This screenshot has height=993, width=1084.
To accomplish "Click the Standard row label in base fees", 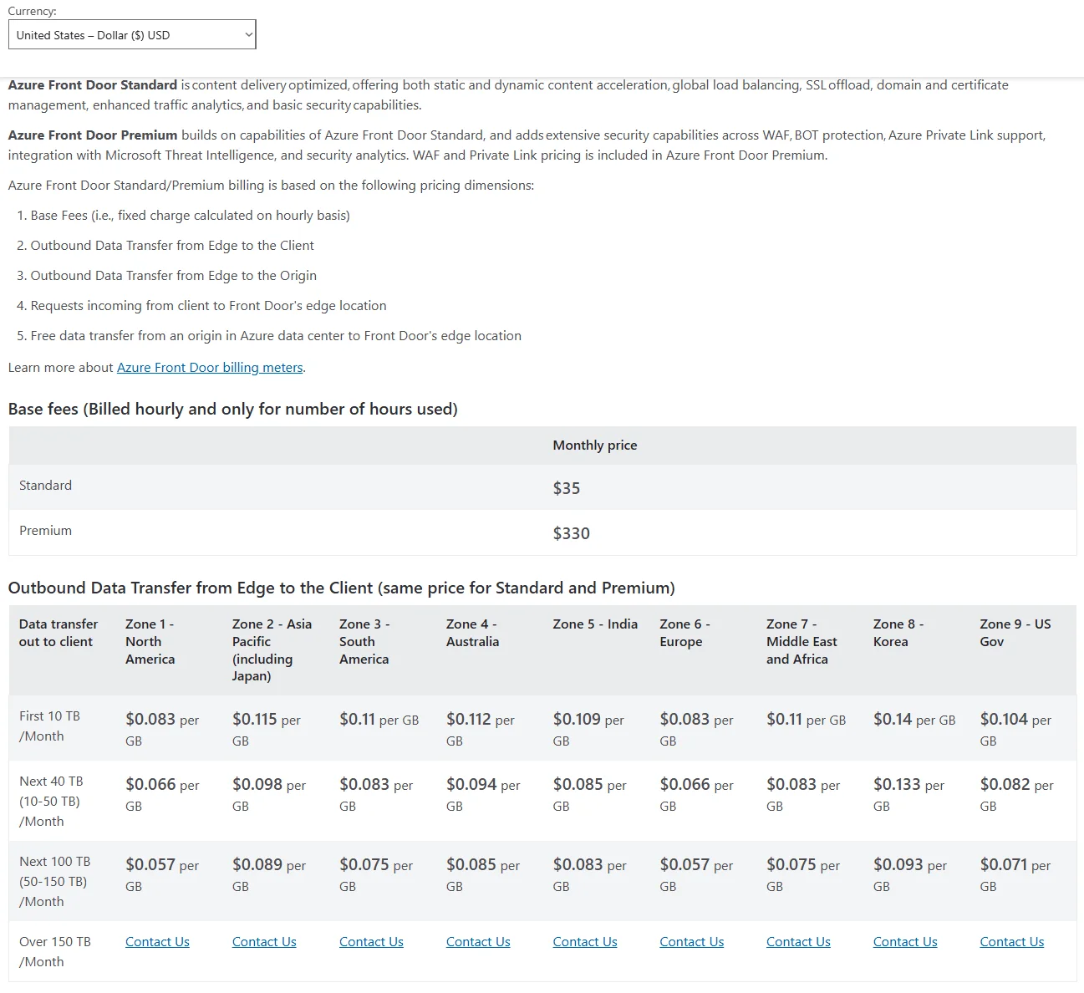I will 45,486.
